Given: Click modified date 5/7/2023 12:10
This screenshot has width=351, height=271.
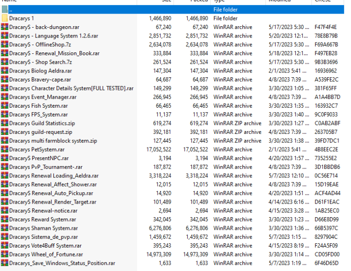Looking at the screenshot, I should pos(289,176).
